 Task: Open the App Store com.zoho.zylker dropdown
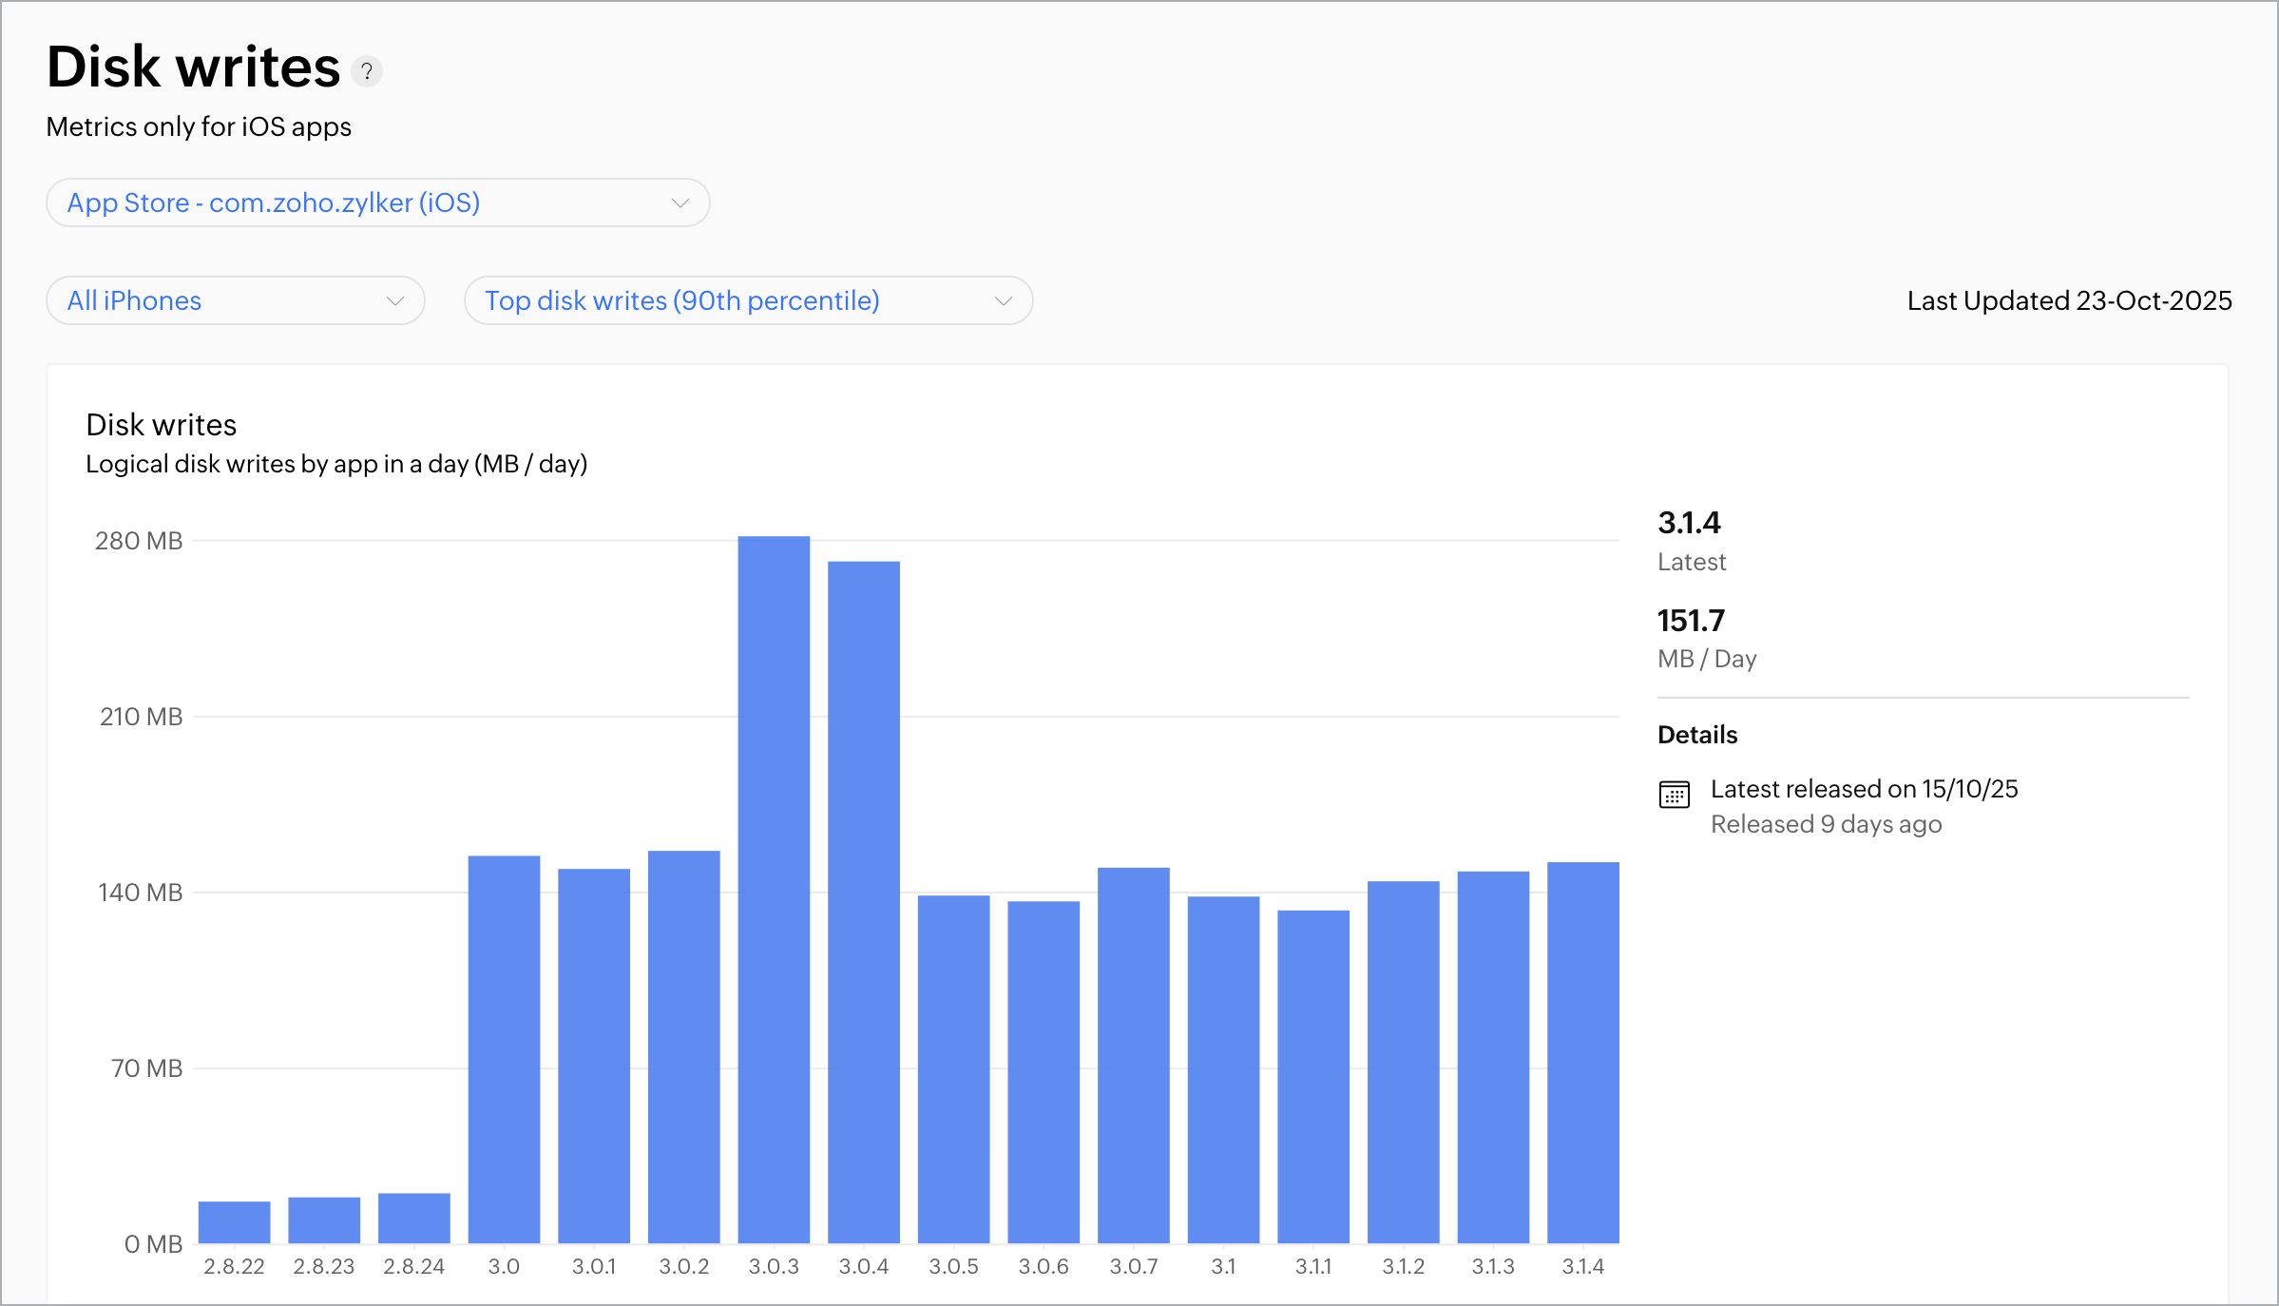[377, 202]
